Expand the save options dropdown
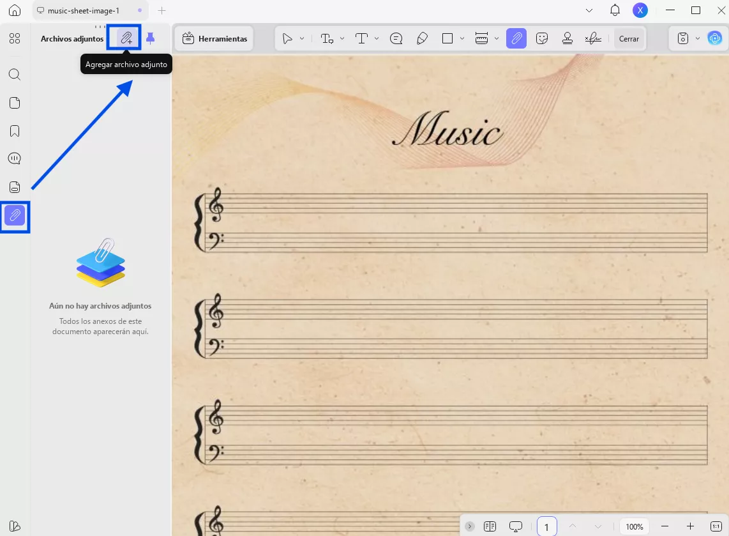 (x=697, y=38)
